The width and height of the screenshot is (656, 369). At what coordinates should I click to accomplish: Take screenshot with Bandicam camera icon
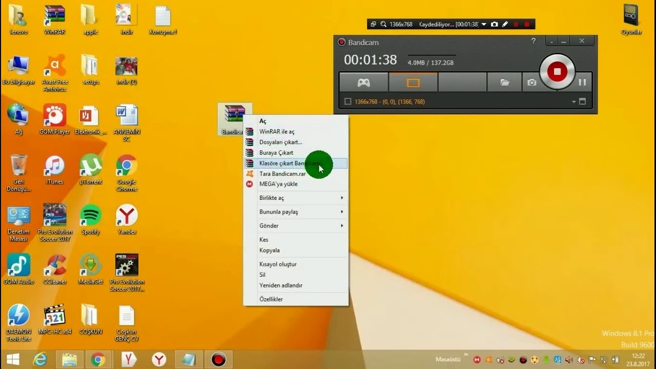coord(531,82)
